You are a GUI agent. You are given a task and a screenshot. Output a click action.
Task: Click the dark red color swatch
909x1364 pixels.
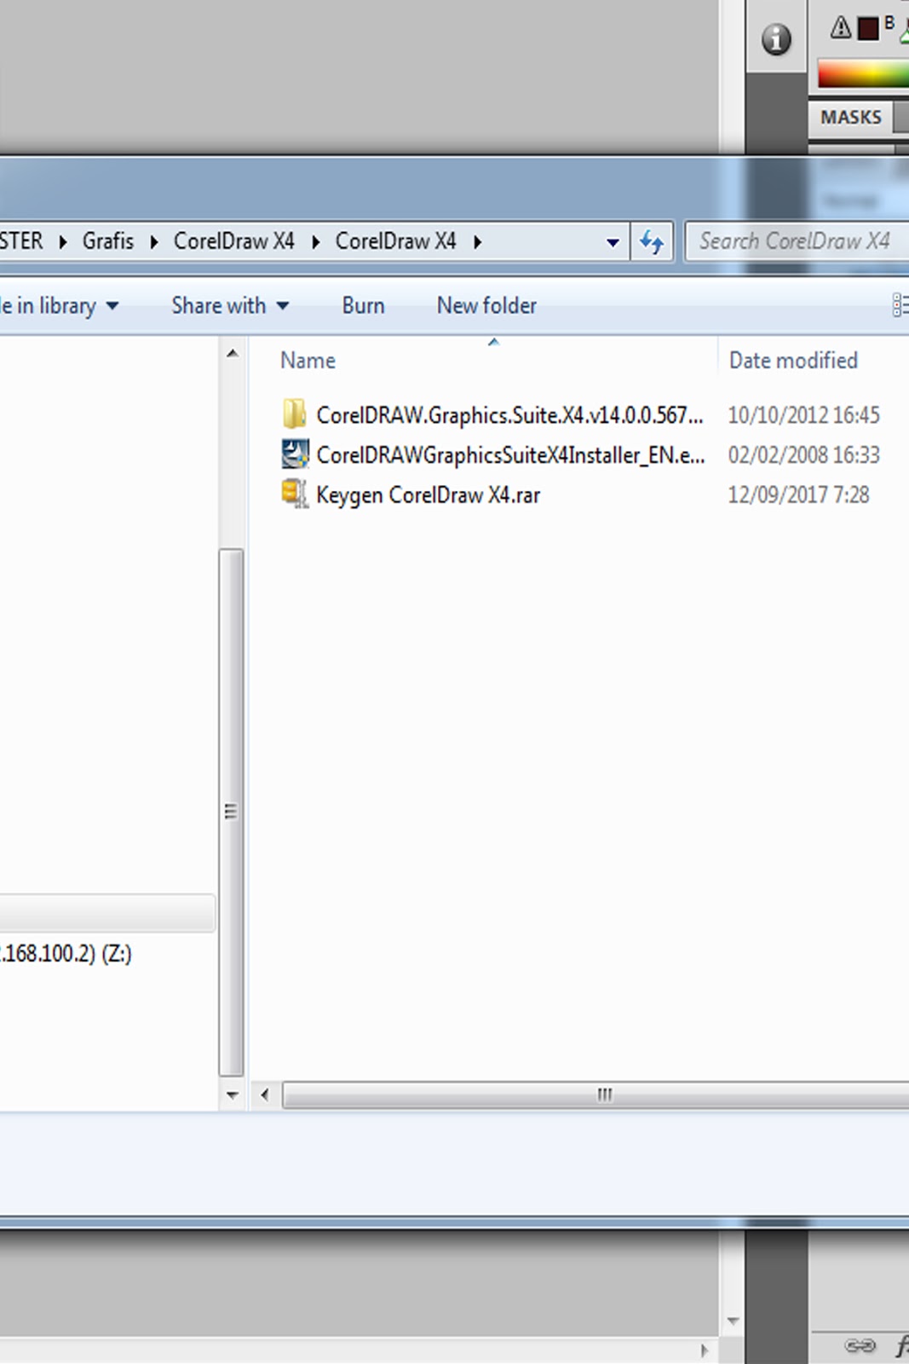tap(867, 28)
